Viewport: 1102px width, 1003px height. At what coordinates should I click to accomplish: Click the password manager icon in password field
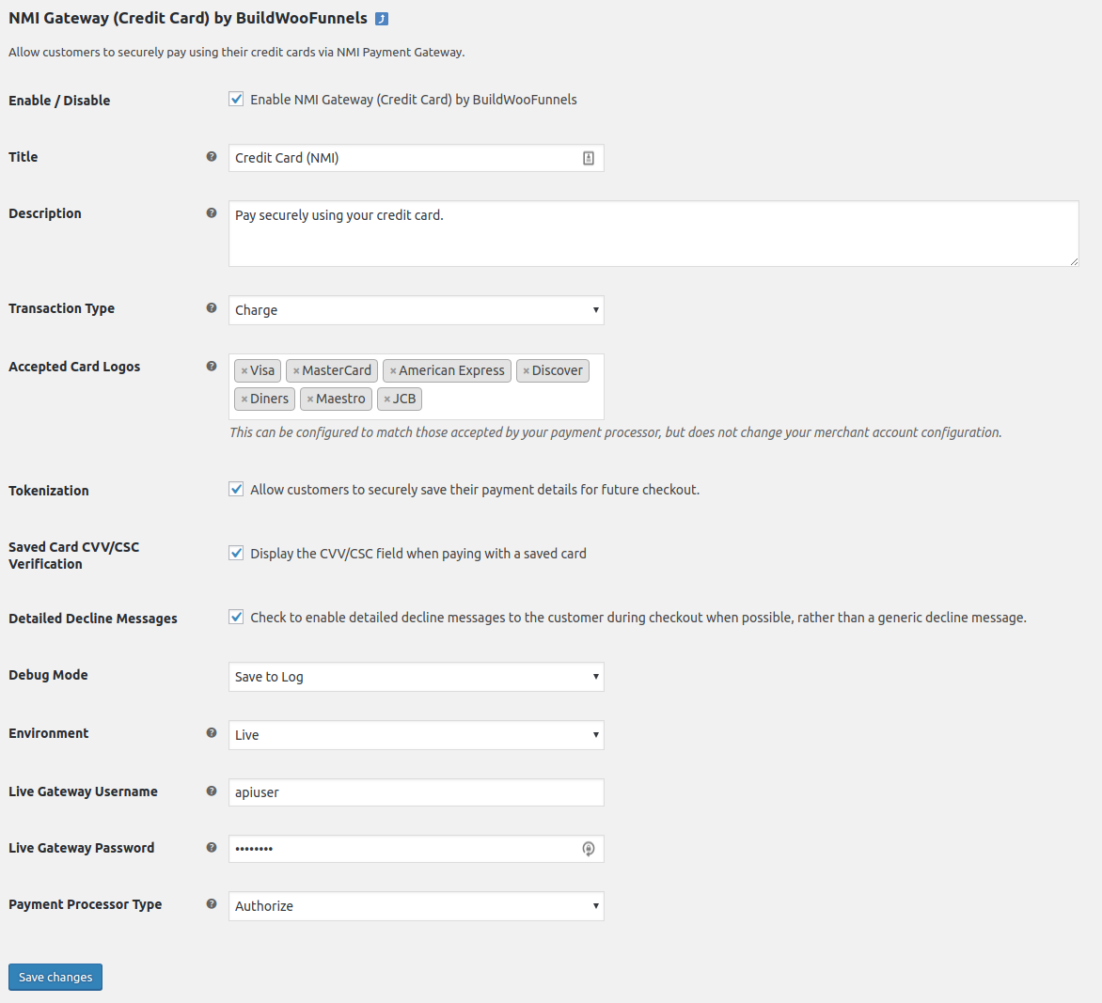[x=589, y=849]
